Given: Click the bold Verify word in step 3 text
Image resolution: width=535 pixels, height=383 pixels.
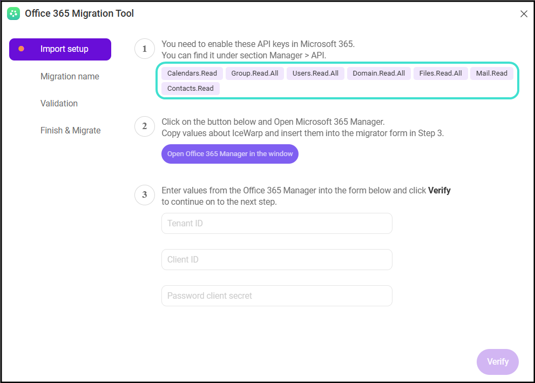Looking at the screenshot, I should point(439,191).
